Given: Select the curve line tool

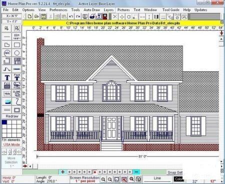Looking at the screenshot, I should click(x=7, y=69).
